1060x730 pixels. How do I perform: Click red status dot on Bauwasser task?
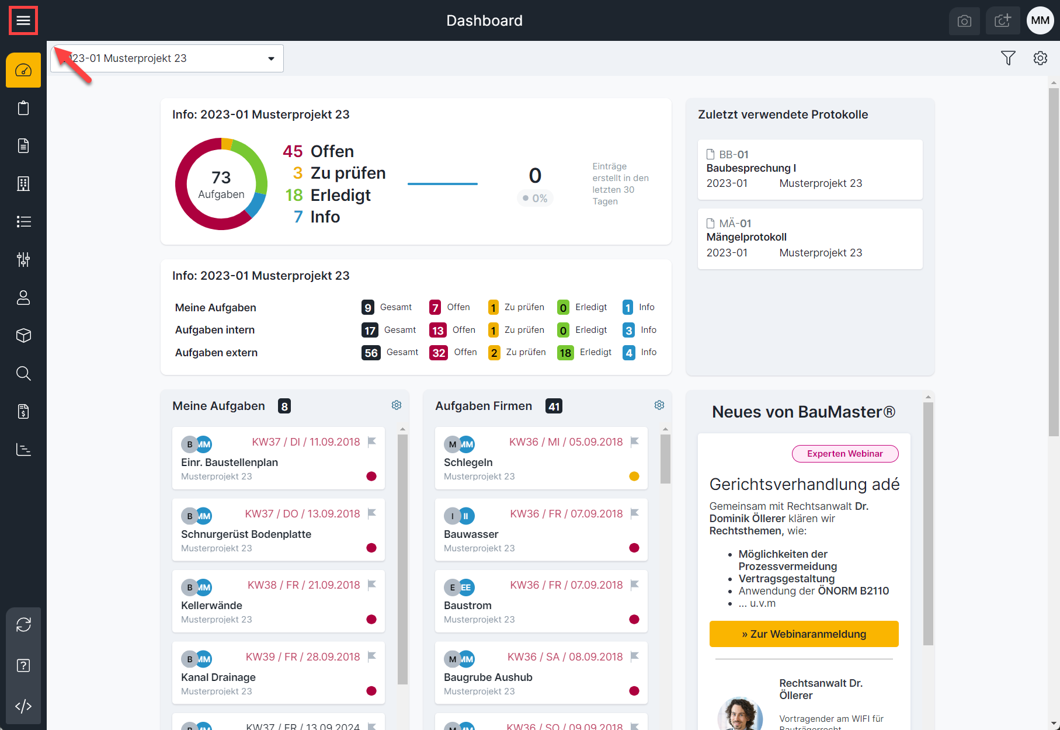pos(634,548)
